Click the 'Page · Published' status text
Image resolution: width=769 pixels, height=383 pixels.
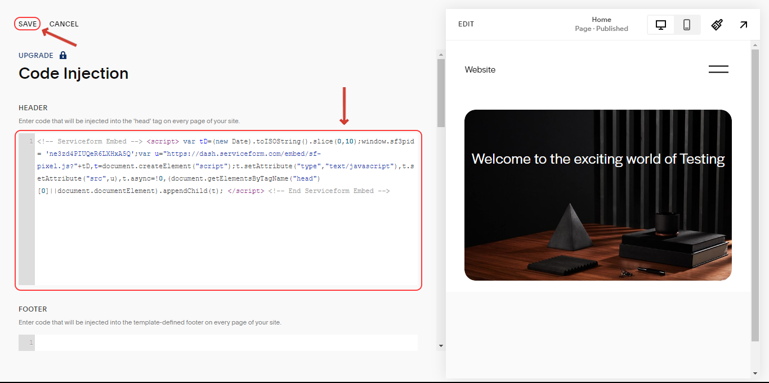coord(602,29)
